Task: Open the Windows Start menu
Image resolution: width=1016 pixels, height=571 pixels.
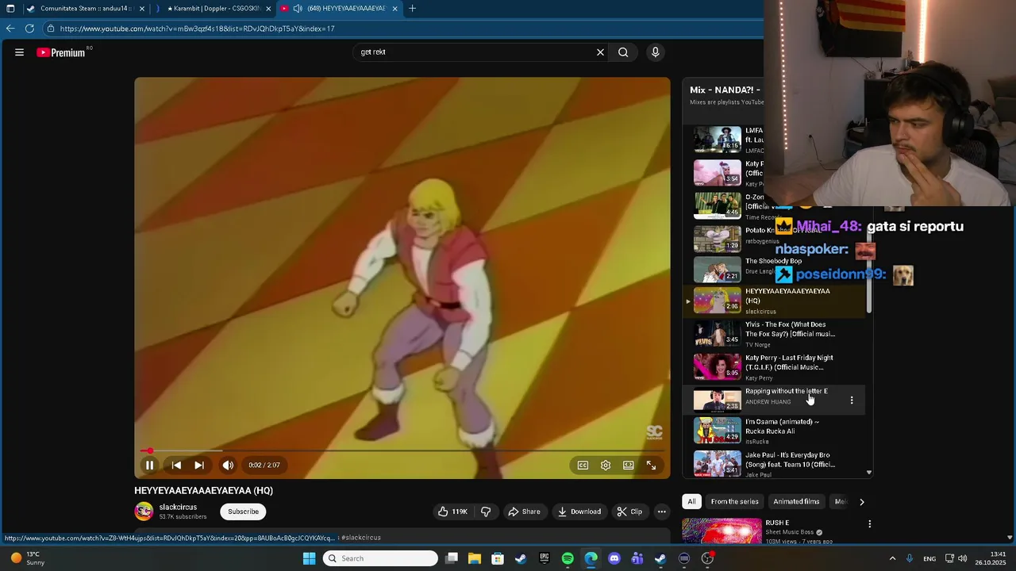Action: coord(309,558)
